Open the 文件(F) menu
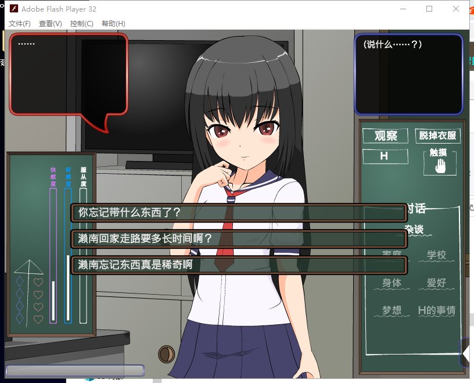The width and height of the screenshot is (474, 383). click(20, 24)
